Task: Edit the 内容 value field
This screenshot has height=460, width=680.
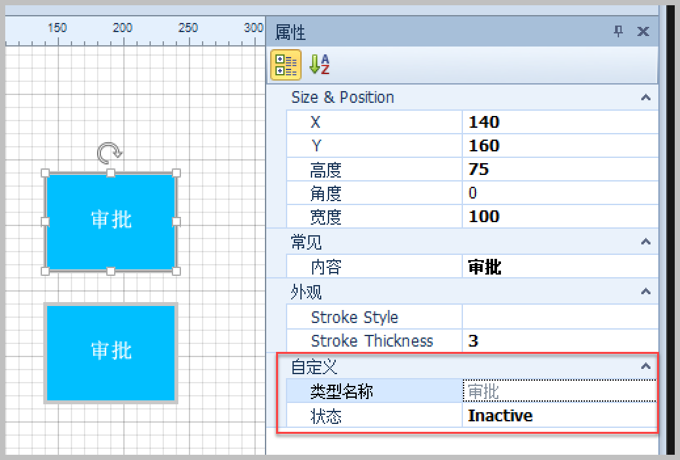Action: [x=560, y=266]
